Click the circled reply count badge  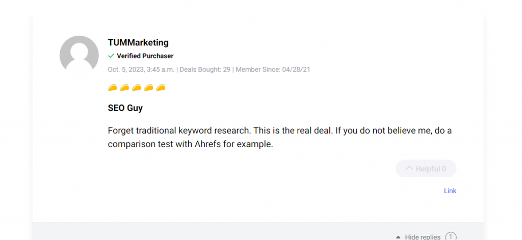pos(451,236)
